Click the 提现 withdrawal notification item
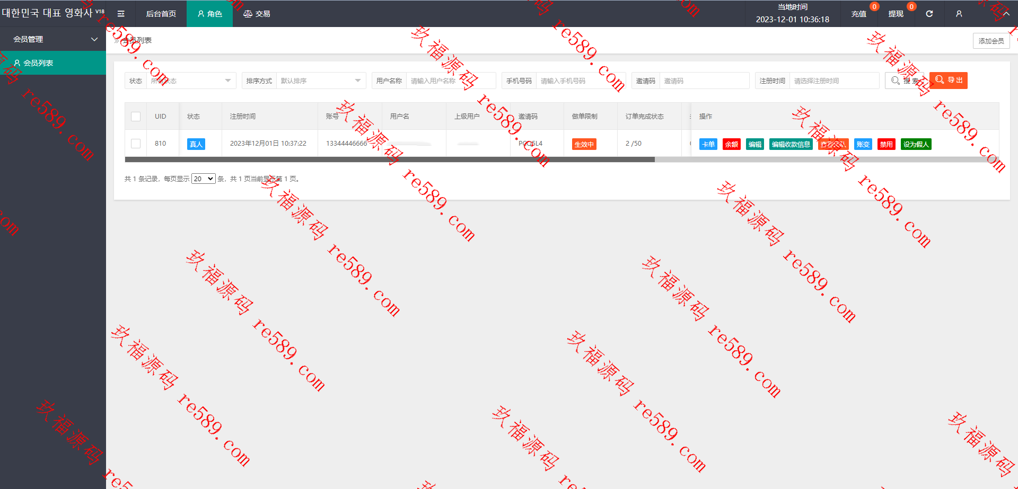 (896, 14)
